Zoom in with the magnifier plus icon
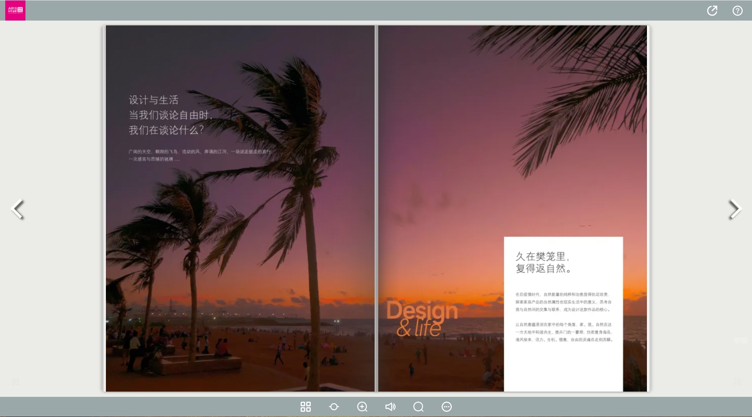752x417 pixels. pyautogui.click(x=362, y=407)
